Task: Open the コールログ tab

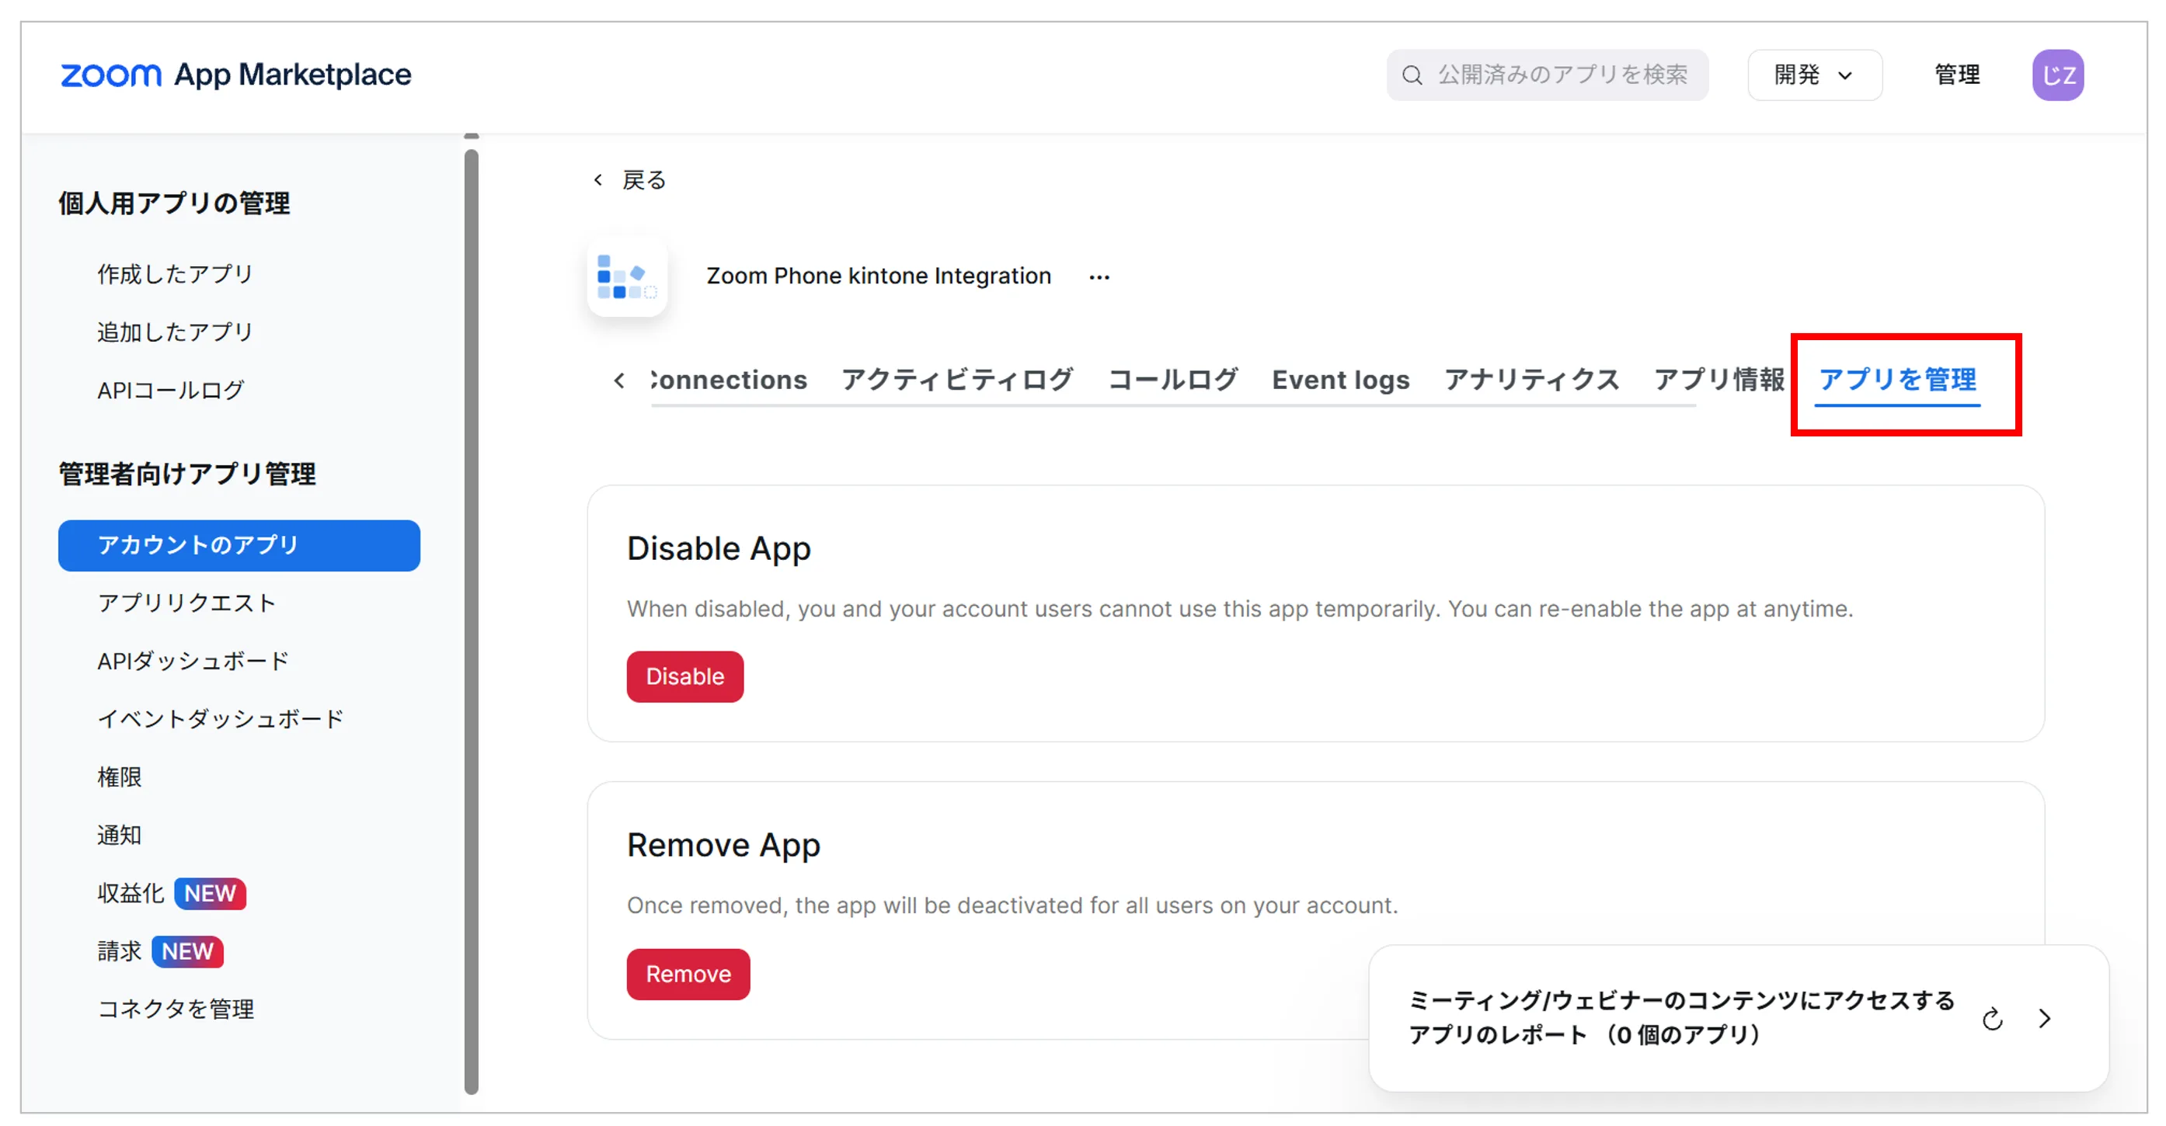Action: (1172, 380)
